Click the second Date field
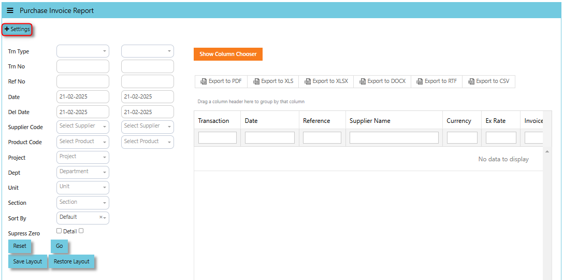 click(148, 96)
